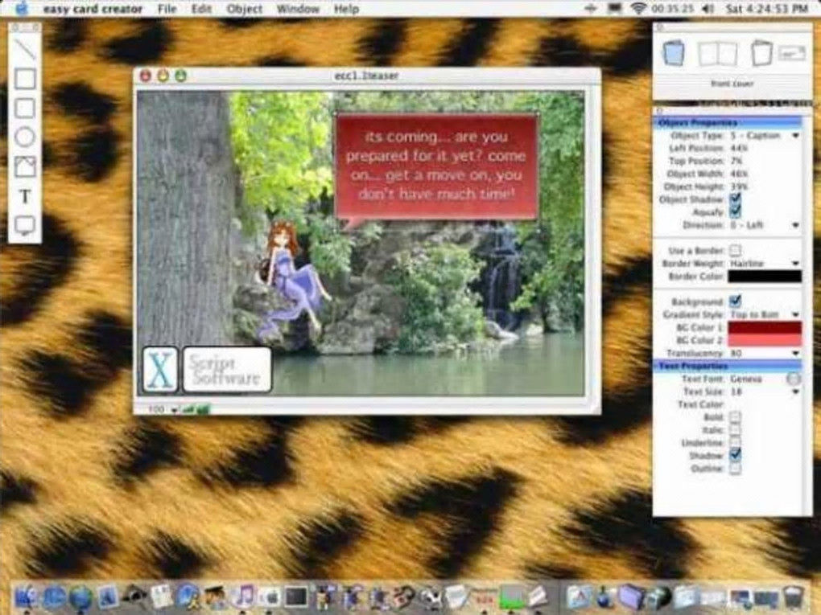Select the Text (T) tool
The height and width of the screenshot is (615, 821).
25,196
